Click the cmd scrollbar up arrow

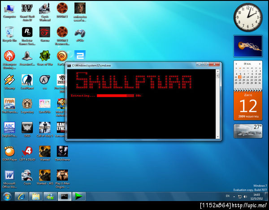coord(218,71)
